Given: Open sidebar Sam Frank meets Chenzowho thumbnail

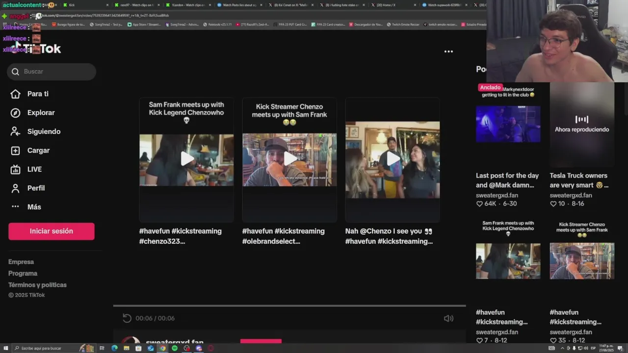Looking at the screenshot, I should pos(508,261).
